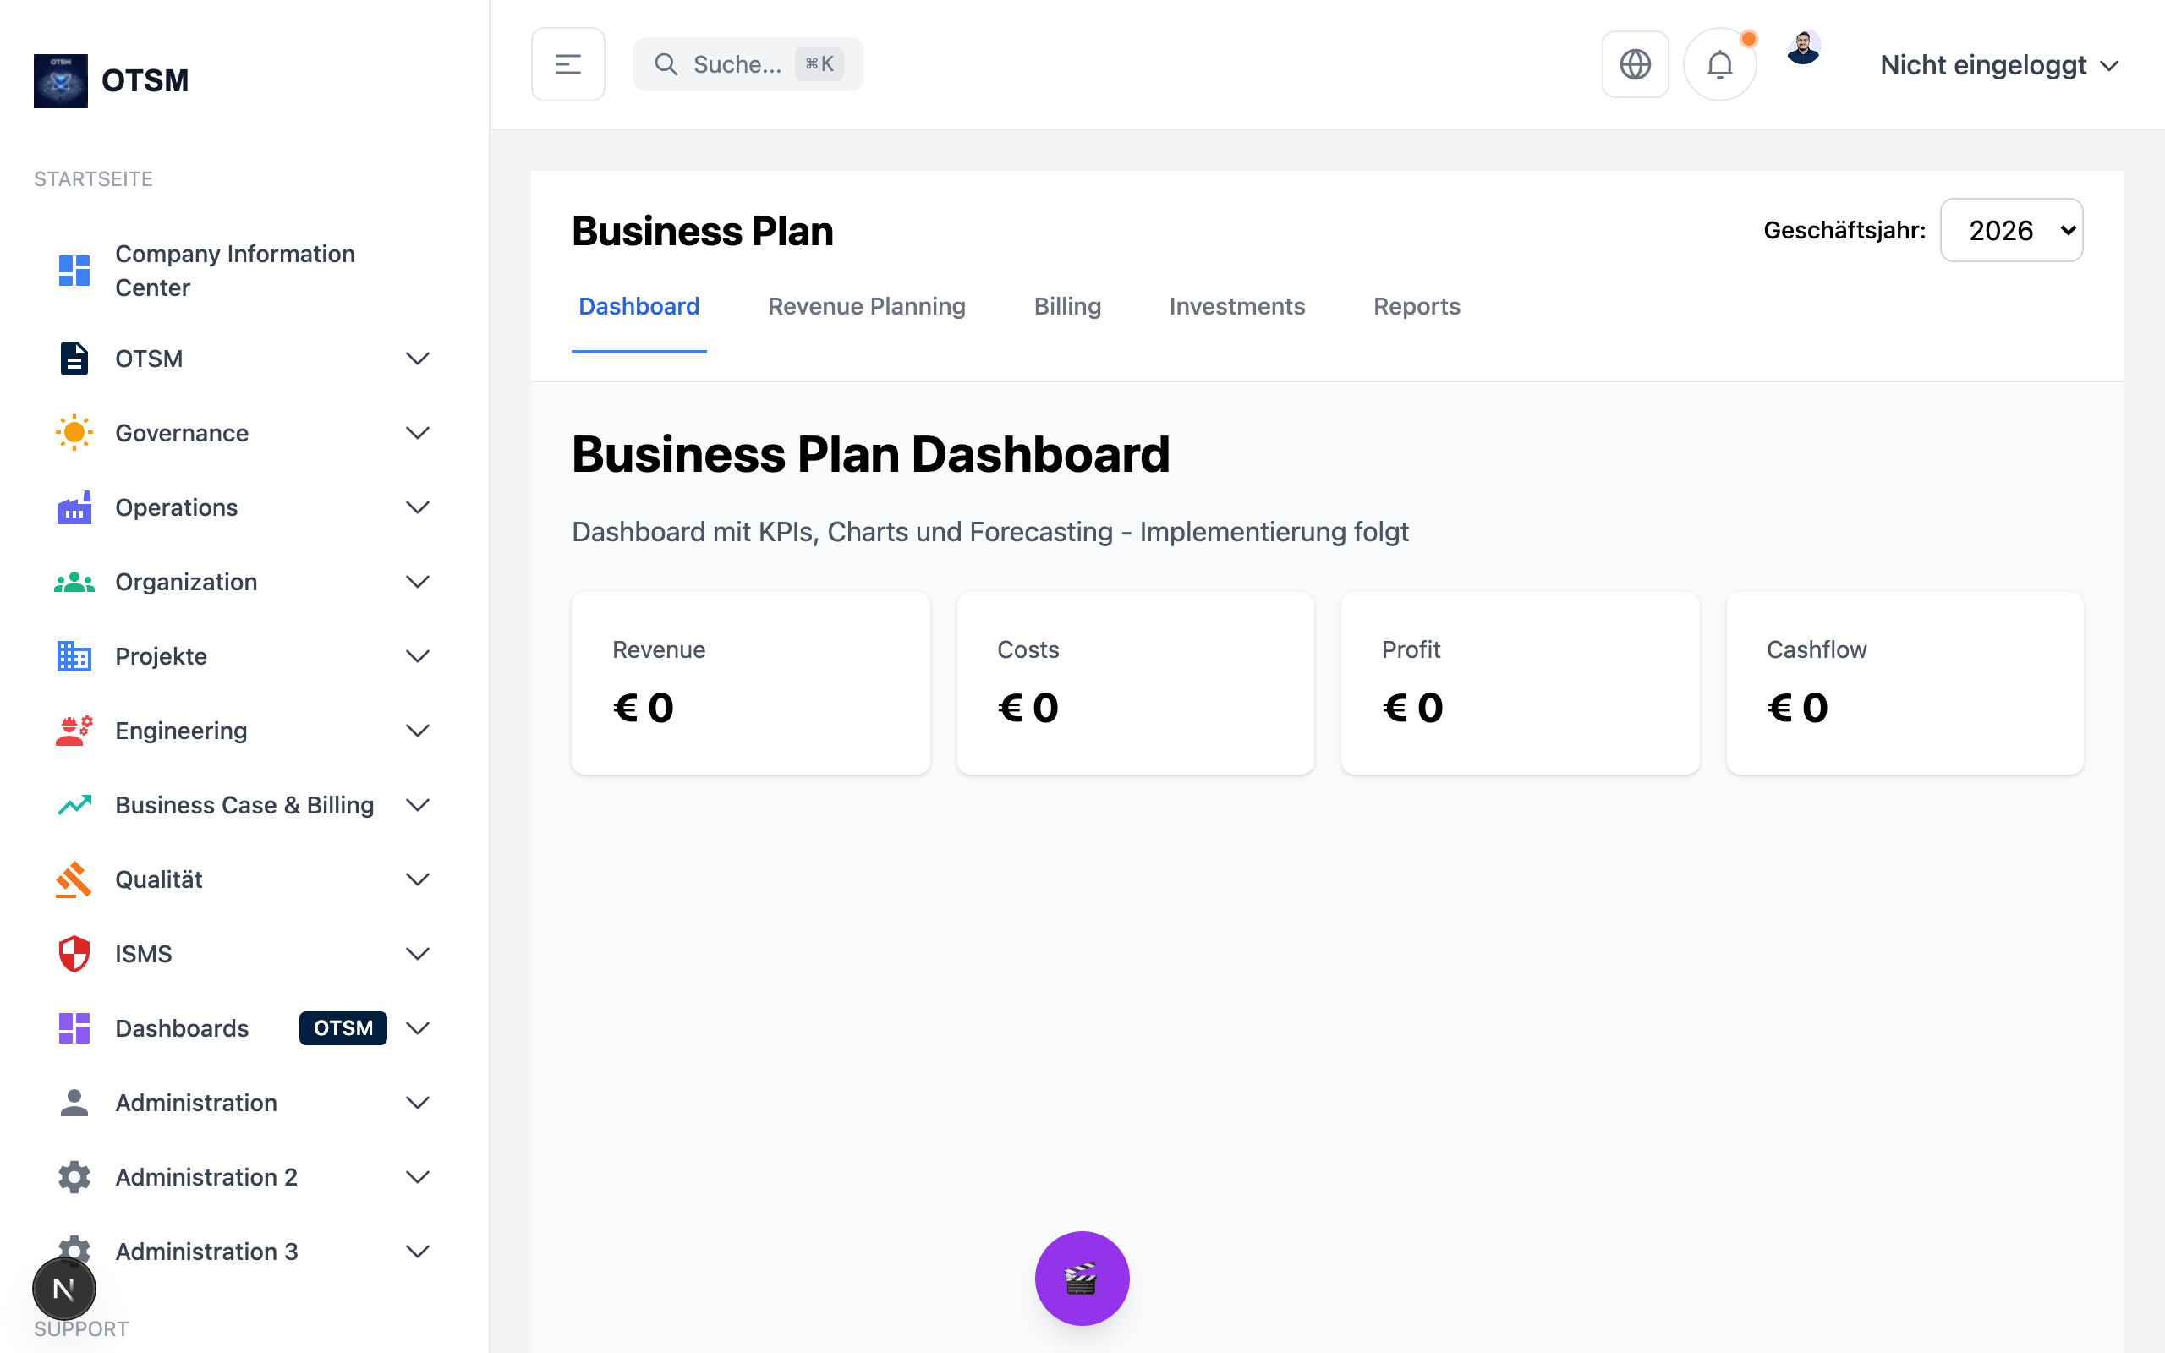Open the Investments tab
Image resolution: width=2165 pixels, height=1353 pixels.
(1236, 307)
